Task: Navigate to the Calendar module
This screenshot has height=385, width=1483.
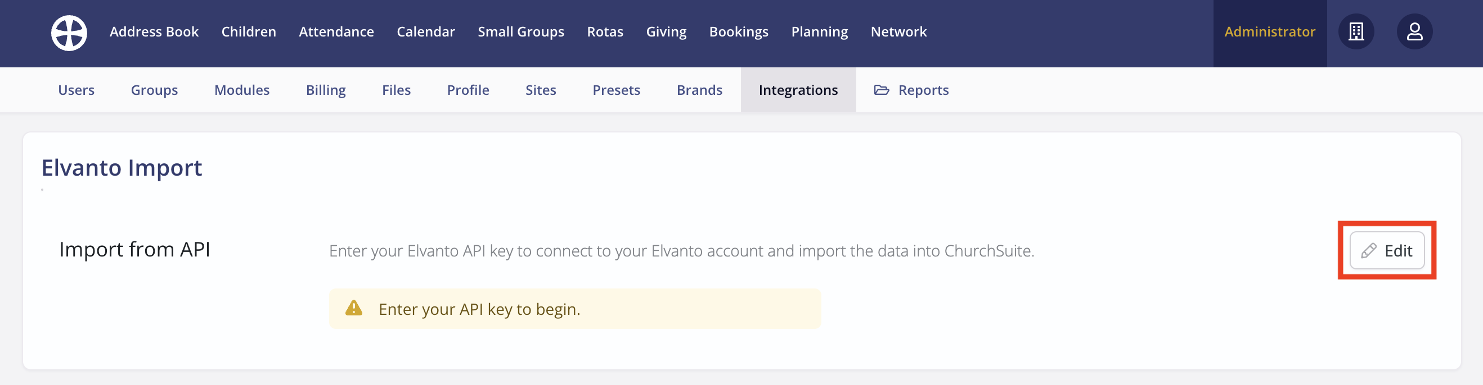Action: (x=425, y=31)
